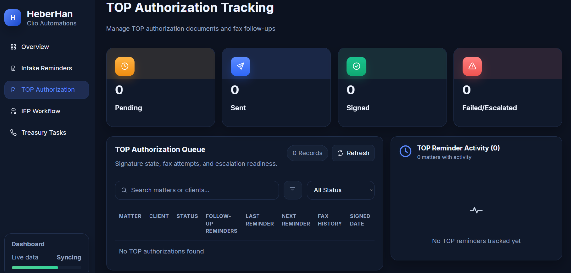The image size is (571, 273).
Task: Click the FOLLOW-UP REMINDERS column header
Action: coord(222,224)
